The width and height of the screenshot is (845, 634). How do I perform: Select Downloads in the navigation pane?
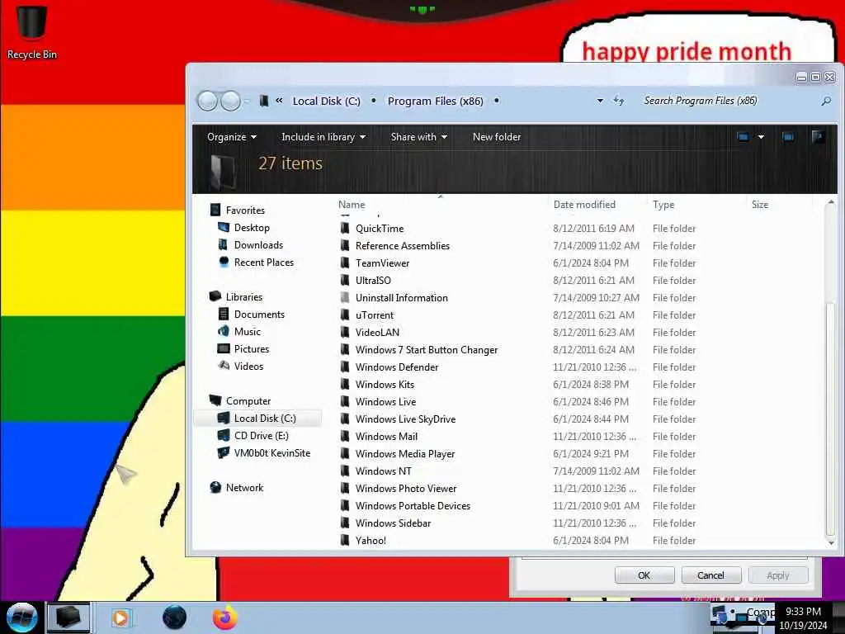(x=258, y=244)
